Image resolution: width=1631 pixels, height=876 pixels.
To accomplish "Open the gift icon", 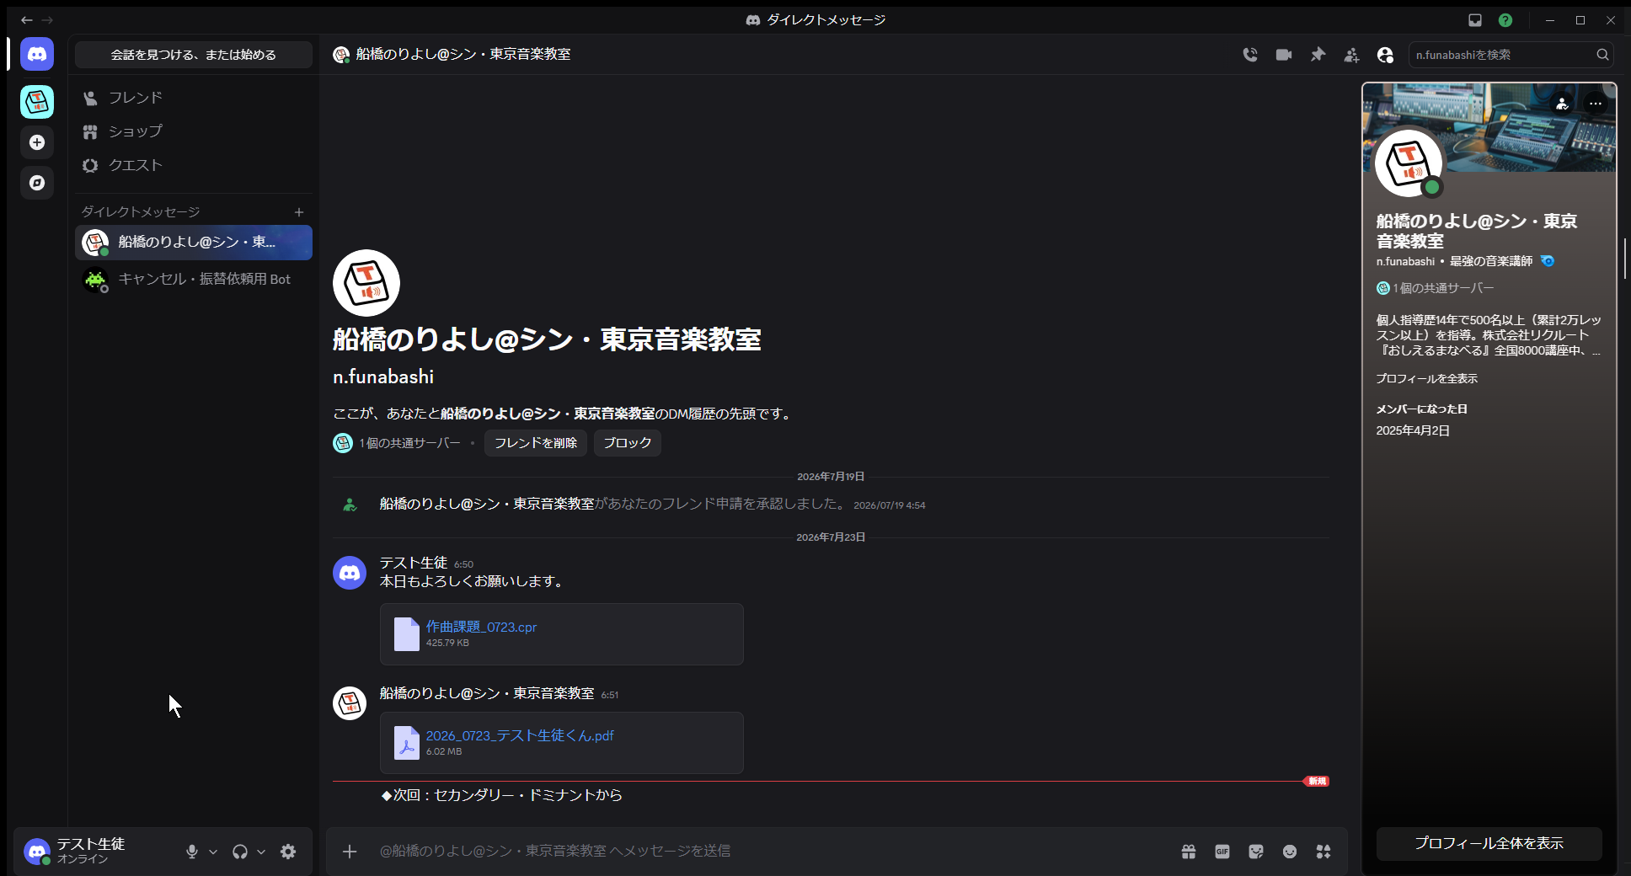I will pyautogui.click(x=1189, y=852).
